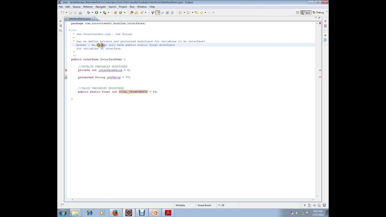Click the Search flashlight toolbar icon
The image size is (386, 217).
point(141,12)
